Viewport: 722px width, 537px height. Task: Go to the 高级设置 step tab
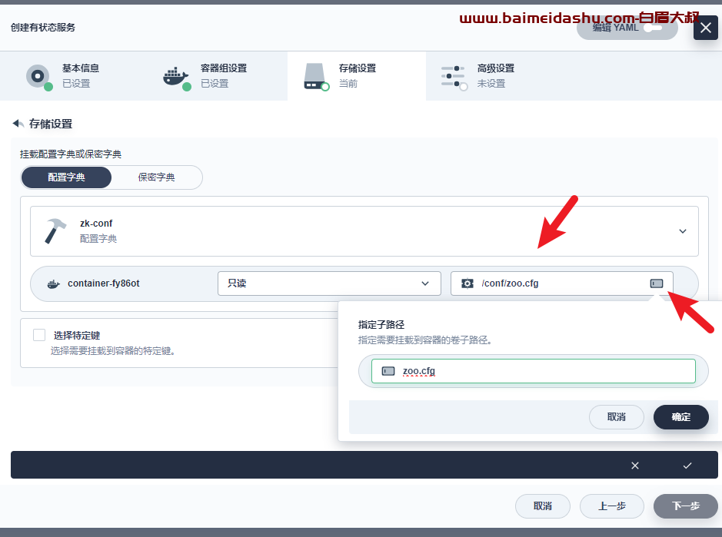pos(495,76)
